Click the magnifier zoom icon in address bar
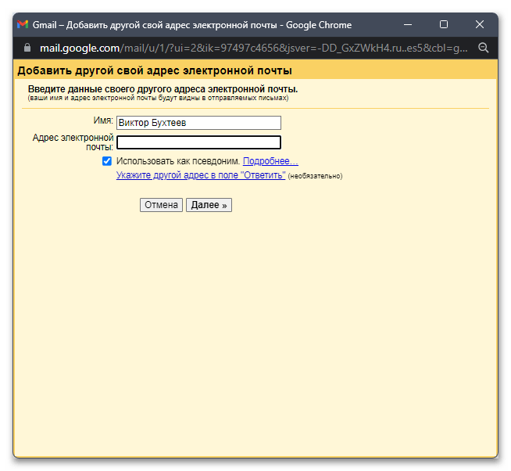Viewport: 511px width, 471px height. 484,48
